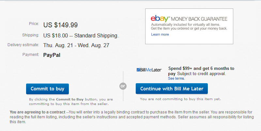Click the colorful ebay logo
Viewport: 261px width, 131px height.
click(x=160, y=19)
